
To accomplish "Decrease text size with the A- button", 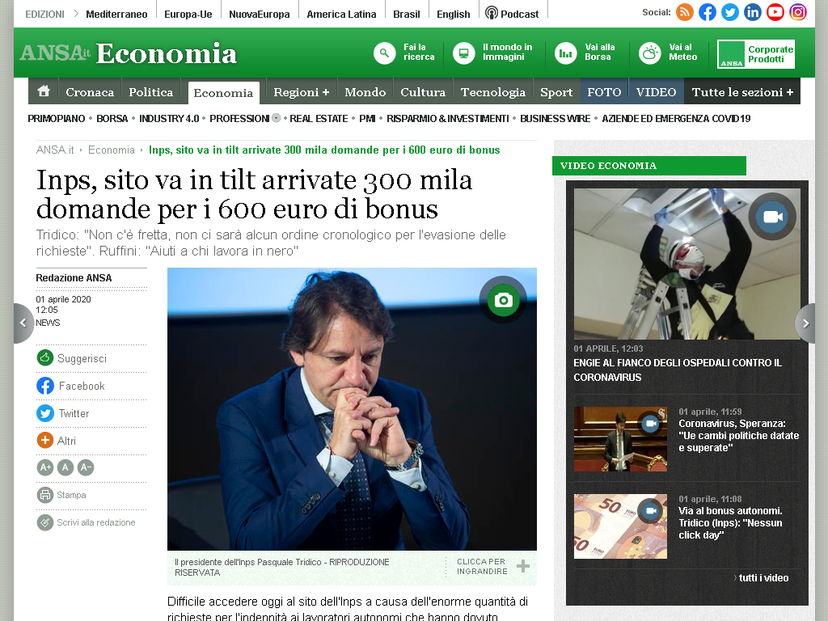I will tap(86, 467).
